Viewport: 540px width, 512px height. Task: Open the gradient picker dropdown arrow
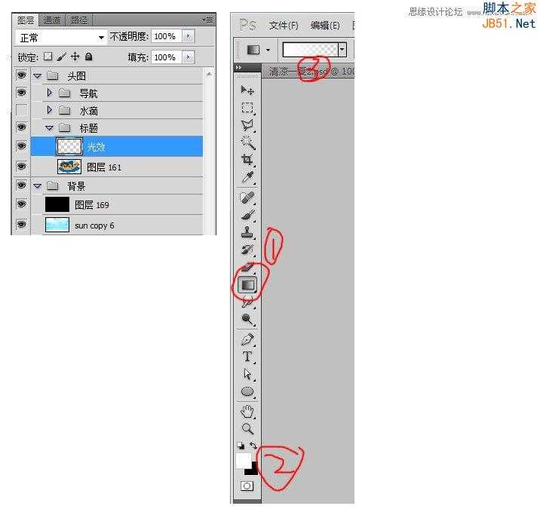(342, 50)
